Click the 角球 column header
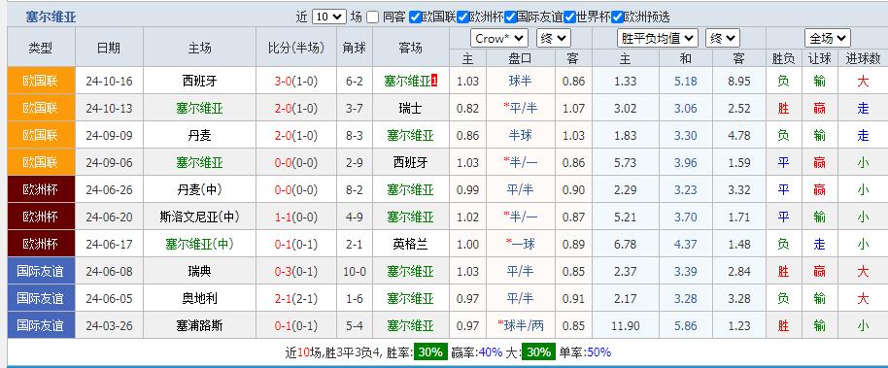 click(x=355, y=48)
